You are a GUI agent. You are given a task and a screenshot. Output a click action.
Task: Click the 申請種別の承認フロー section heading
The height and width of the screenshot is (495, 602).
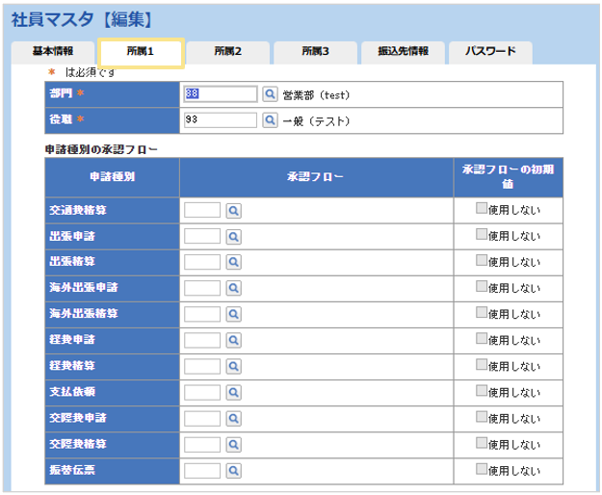pyautogui.click(x=101, y=149)
